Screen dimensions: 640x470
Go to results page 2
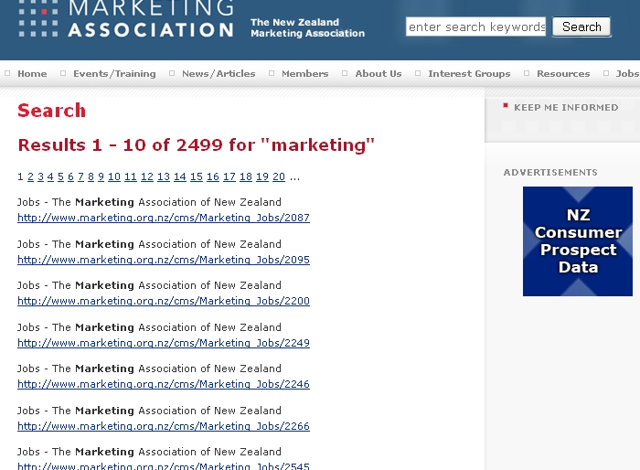(30, 176)
